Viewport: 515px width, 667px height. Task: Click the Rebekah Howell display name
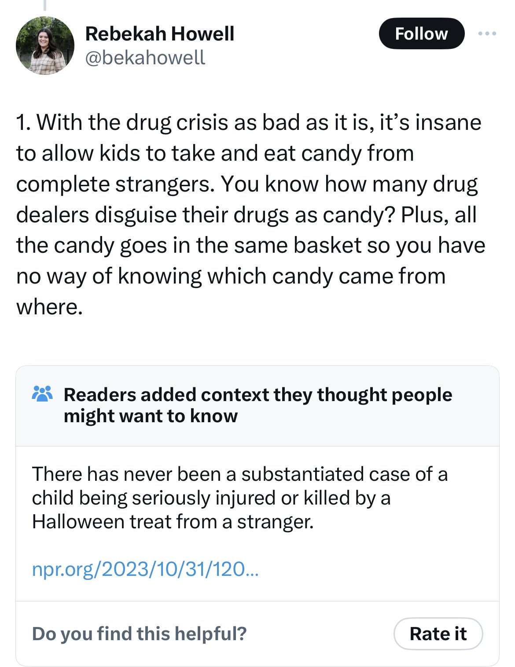click(x=159, y=33)
